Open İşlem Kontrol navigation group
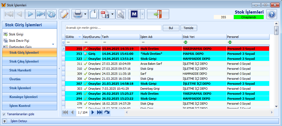282x126 pixels. tap(30, 106)
